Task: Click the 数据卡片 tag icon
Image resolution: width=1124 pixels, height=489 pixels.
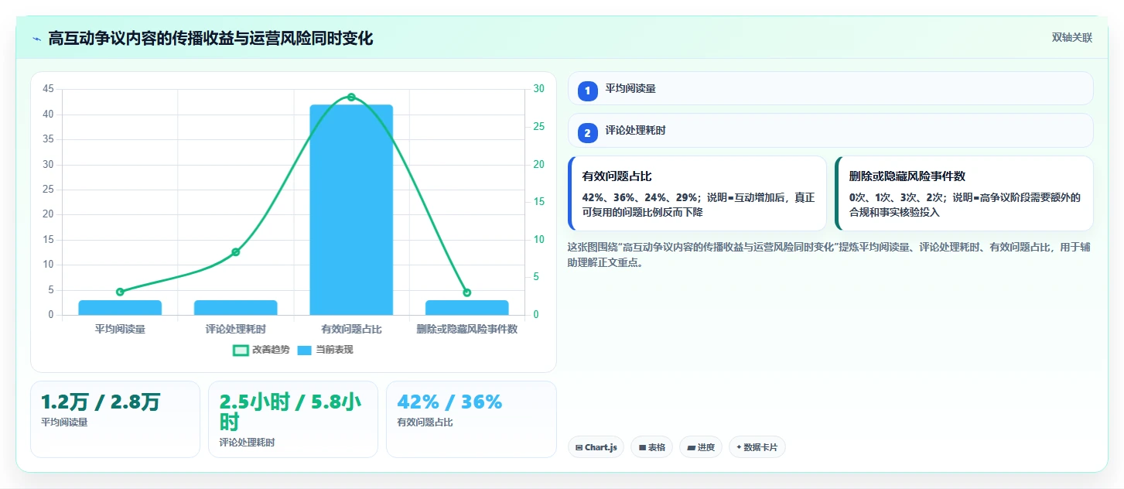Action: pyautogui.click(x=739, y=447)
